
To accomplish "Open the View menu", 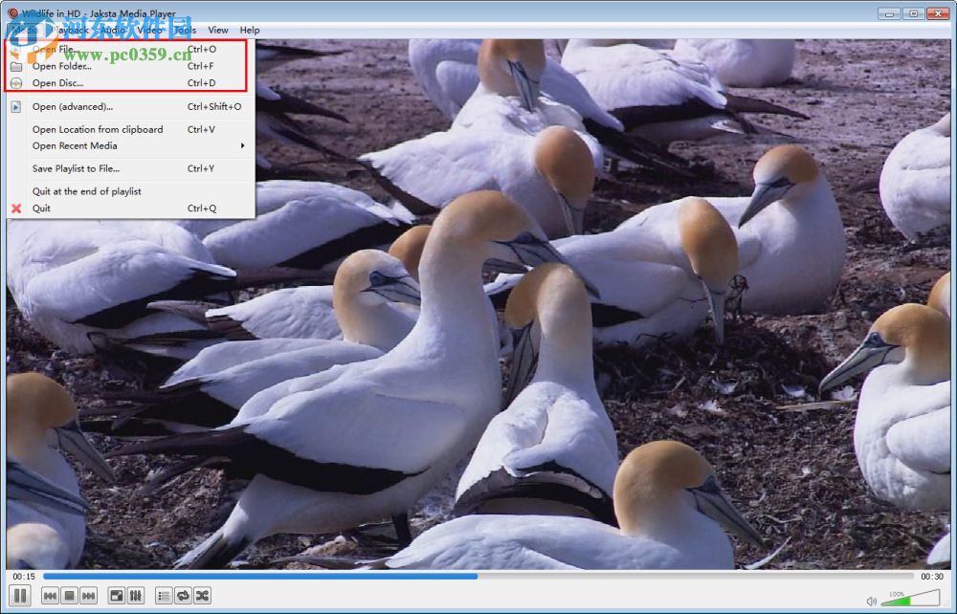I will pos(218,30).
